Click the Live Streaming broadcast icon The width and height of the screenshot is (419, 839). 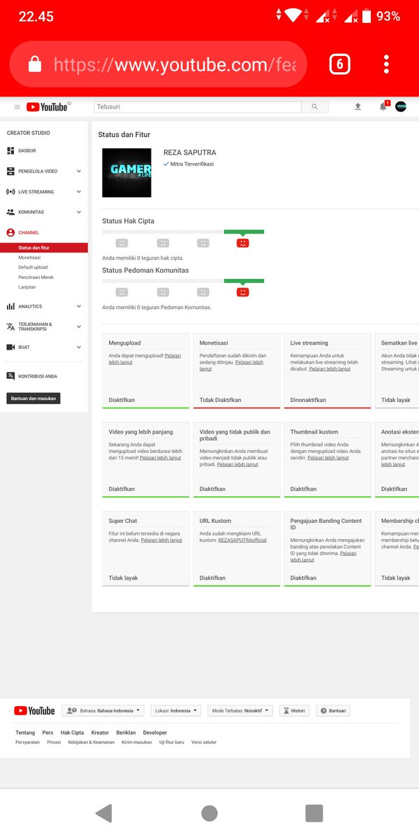pyautogui.click(x=10, y=192)
